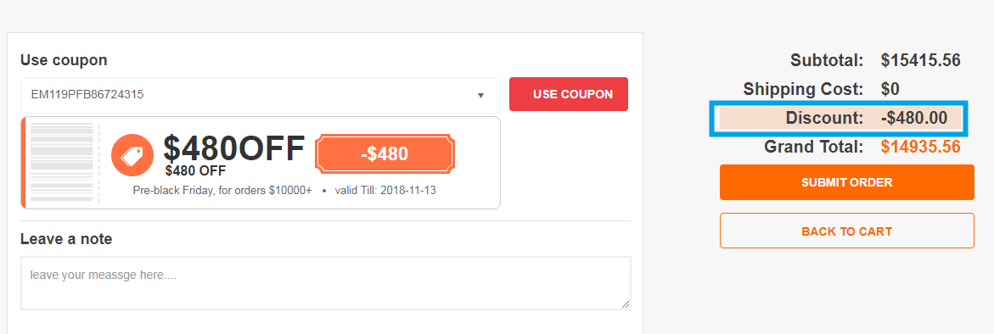Click the valid Till 2018-11-13 text
The width and height of the screenshot is (994, 334).
click(x=385, y=190)
